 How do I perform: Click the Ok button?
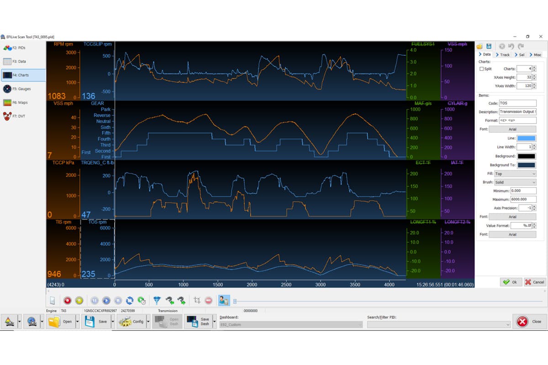(x=511, y=282)
